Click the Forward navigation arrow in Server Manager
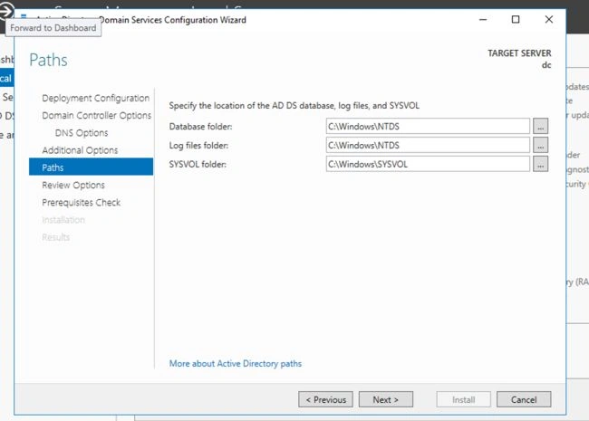 pyautogui.click(x=6, y=11)
